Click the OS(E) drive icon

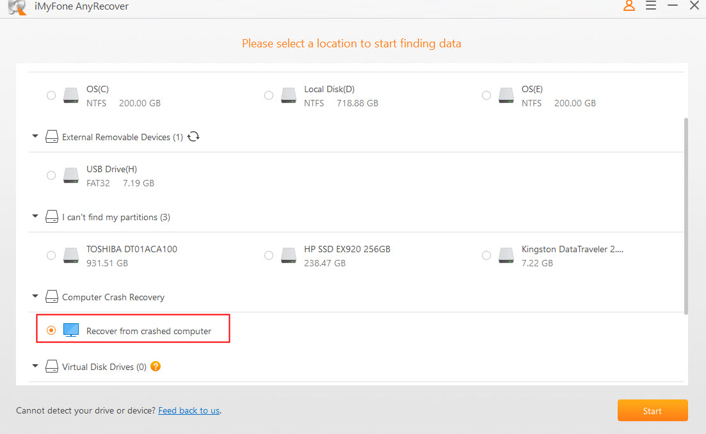[x=506, y=95]
